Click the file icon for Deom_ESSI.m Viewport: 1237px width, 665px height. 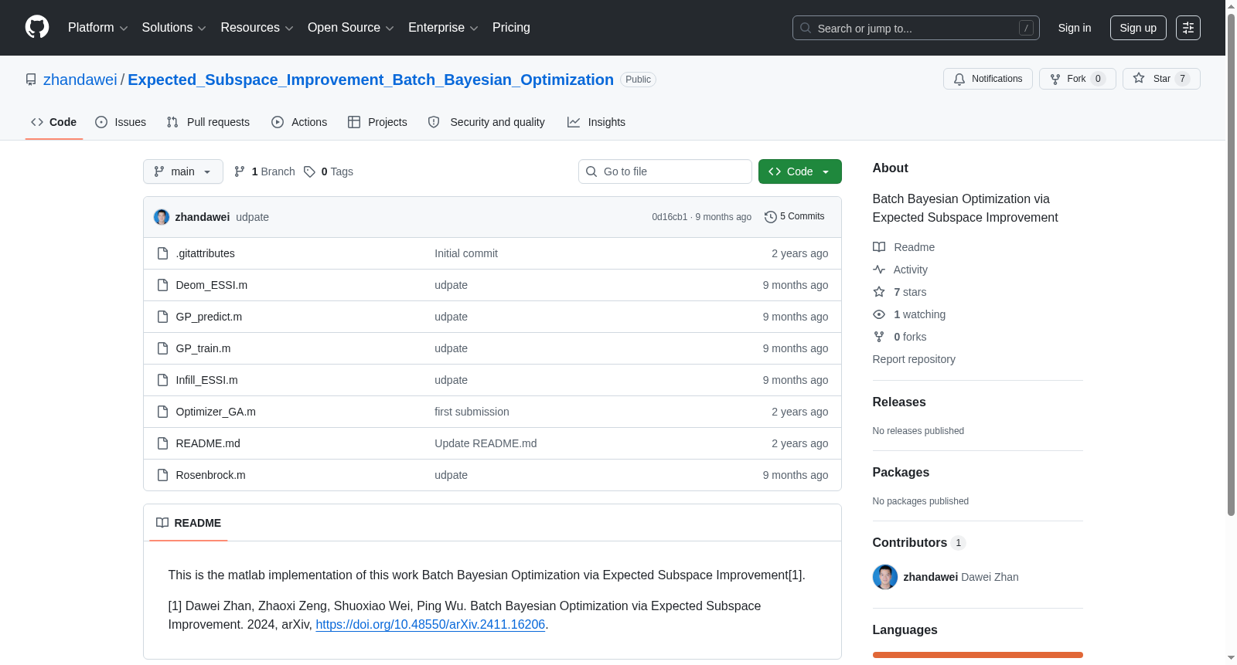(x=162, y=285)
